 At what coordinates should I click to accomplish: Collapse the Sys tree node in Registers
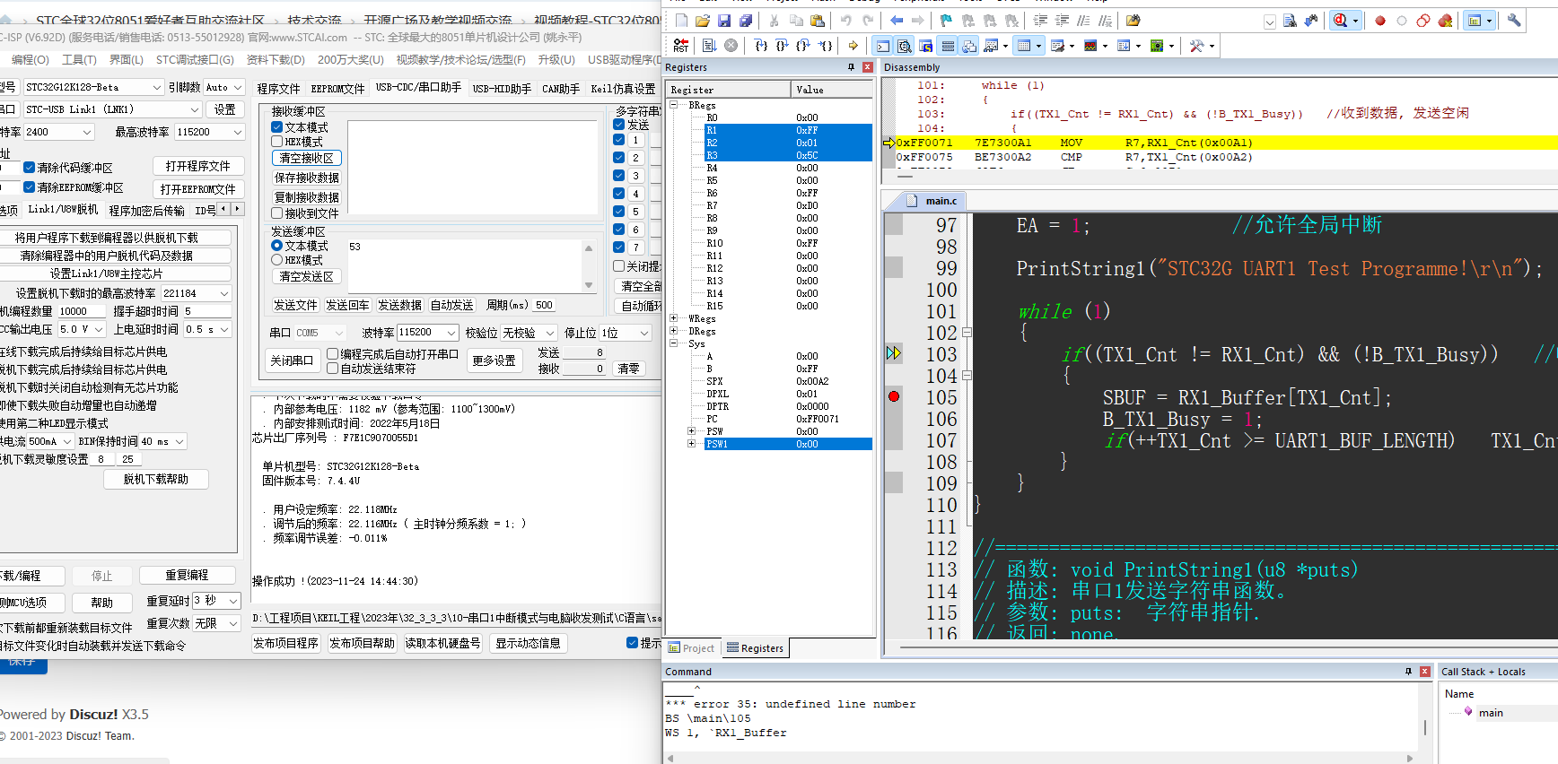coord(673,343)
